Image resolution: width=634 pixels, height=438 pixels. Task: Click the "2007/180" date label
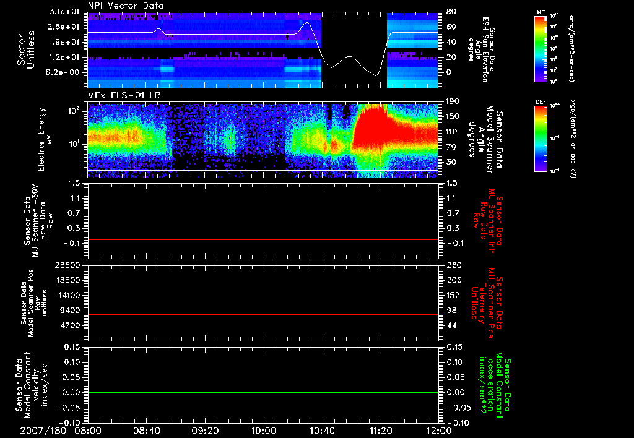click(x=43, y=431)
